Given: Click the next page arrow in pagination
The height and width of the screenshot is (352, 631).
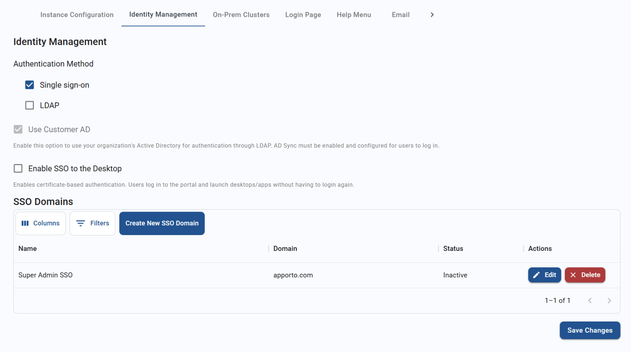Looking at the screenshot, I should tap(609, 301).
